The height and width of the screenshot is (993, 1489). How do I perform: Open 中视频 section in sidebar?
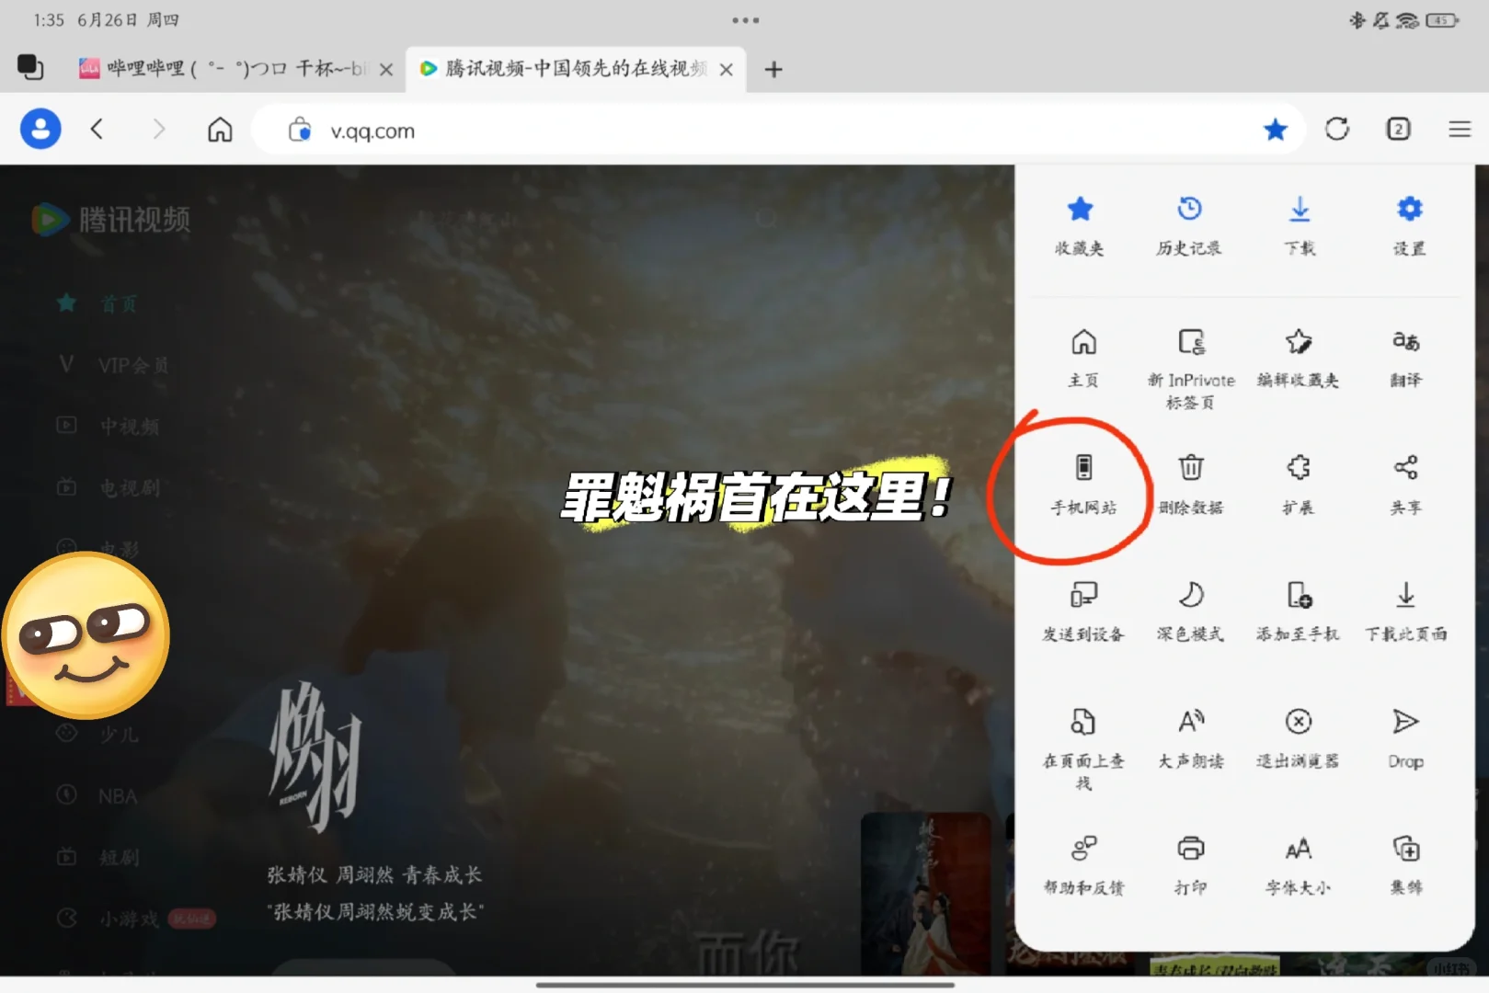109,426
